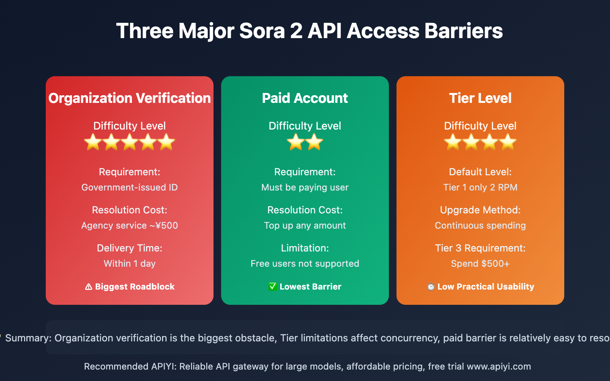
Task: Click the fifth star under Organization Verification
Action: coord(166,142)
